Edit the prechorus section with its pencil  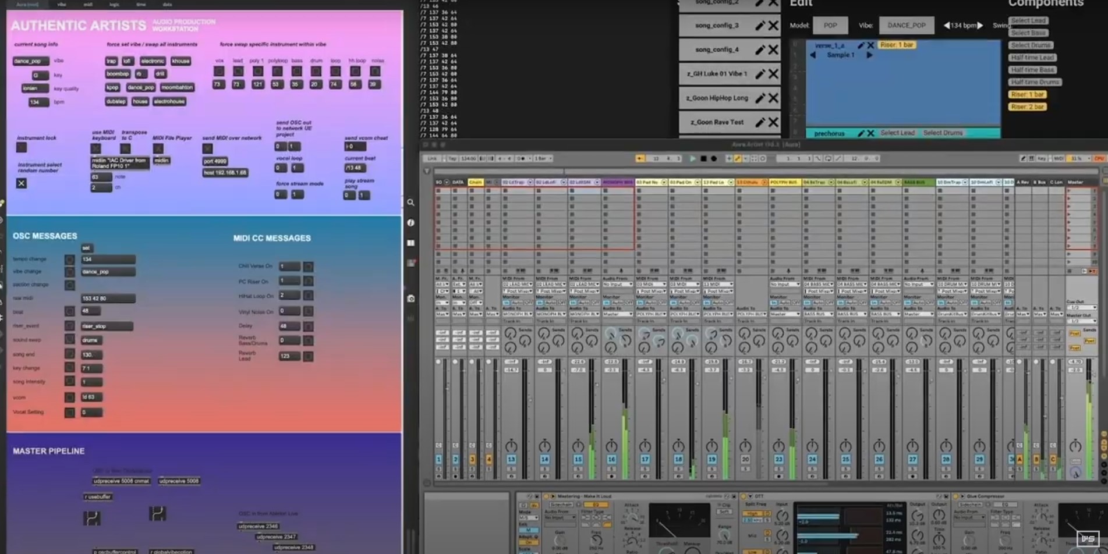(x=861, y=133)
